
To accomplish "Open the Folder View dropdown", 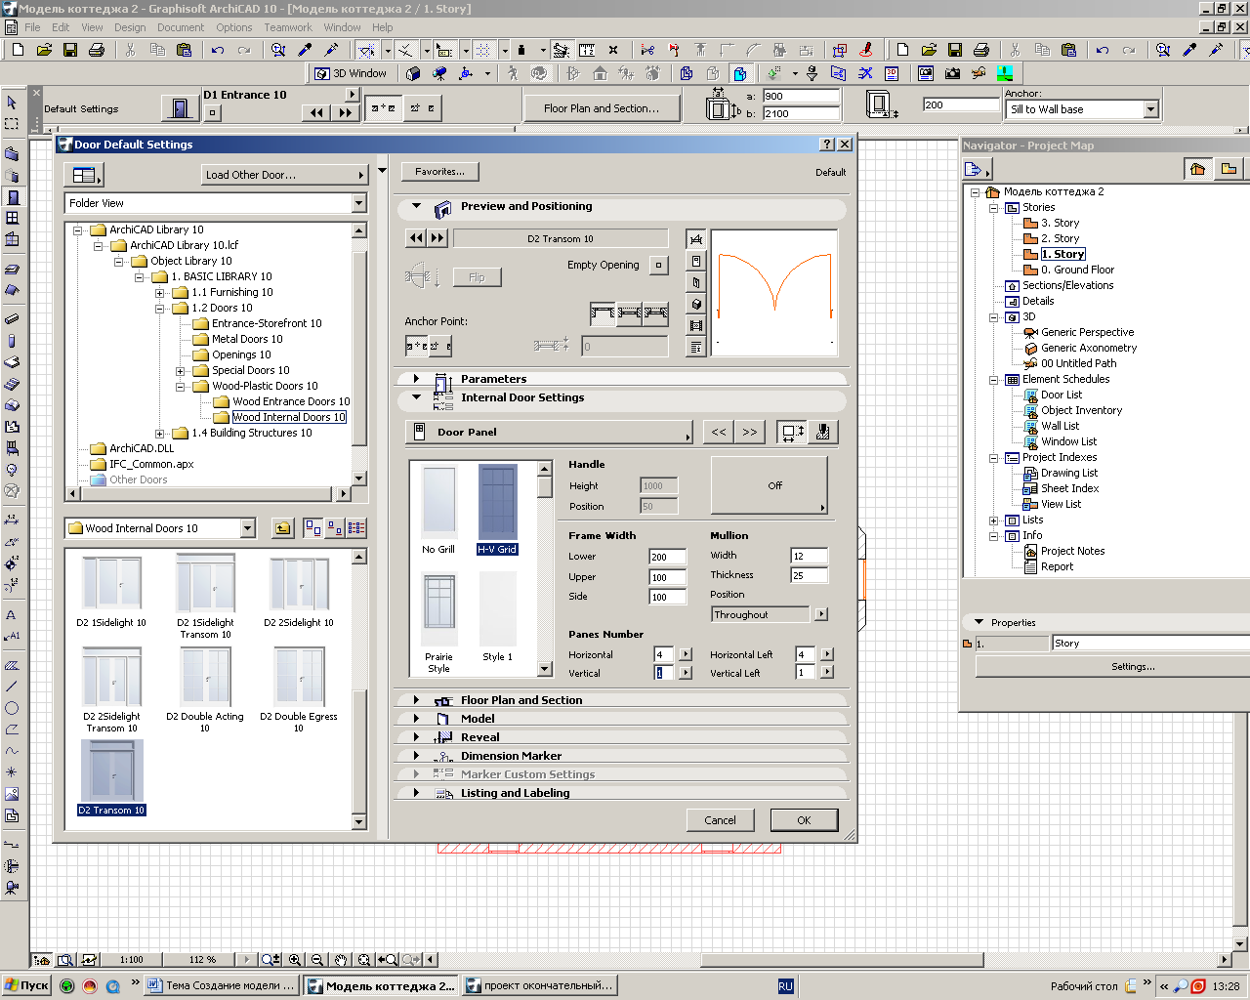I will 358,203.
